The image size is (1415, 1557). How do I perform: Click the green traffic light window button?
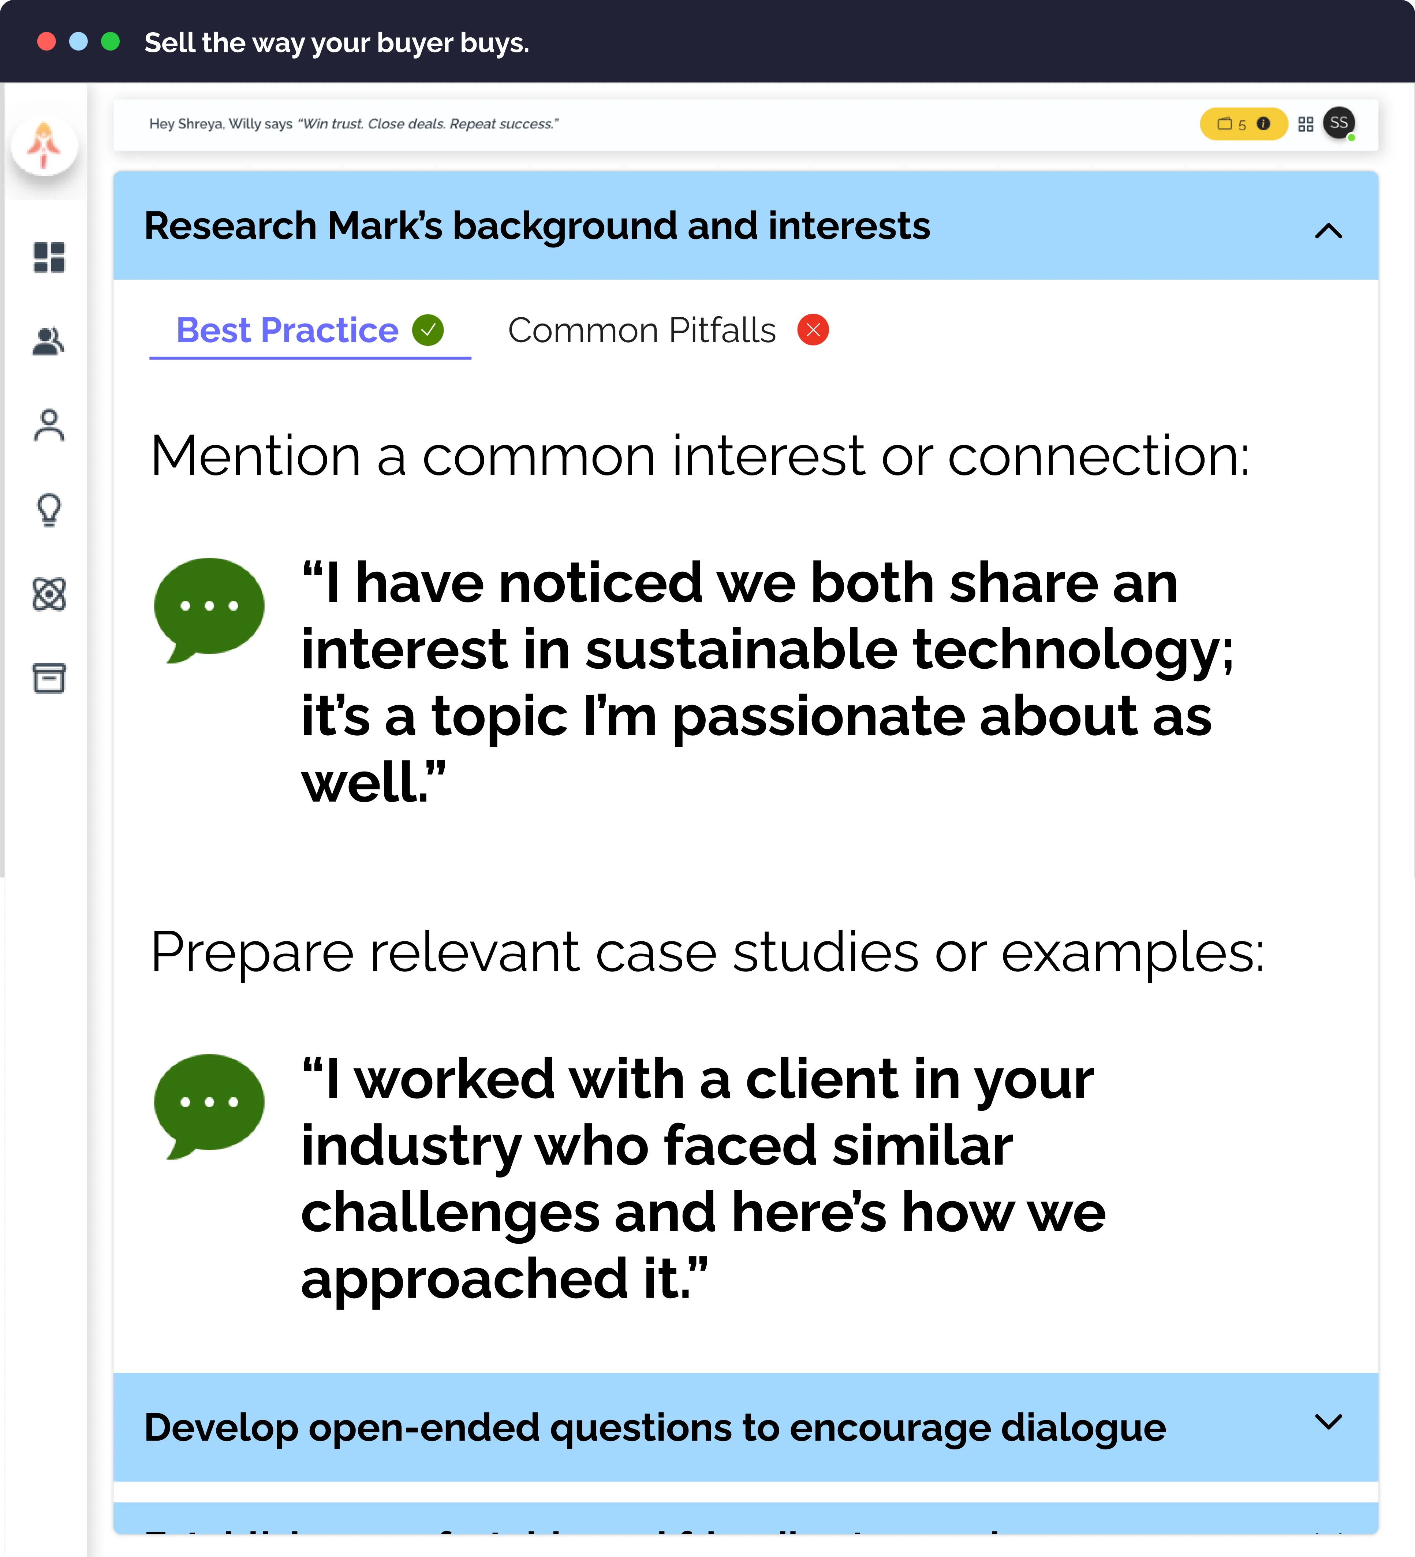pos(111,42)
